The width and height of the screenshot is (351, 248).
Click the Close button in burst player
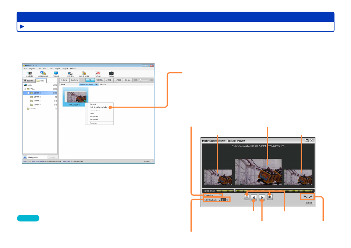(309, 203)
